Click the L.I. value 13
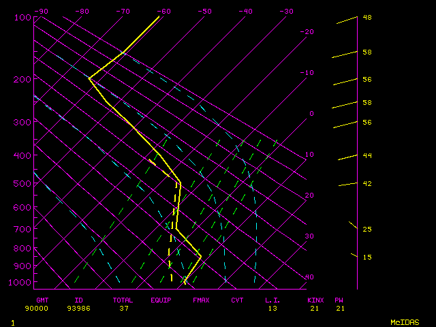 (272, 309)
